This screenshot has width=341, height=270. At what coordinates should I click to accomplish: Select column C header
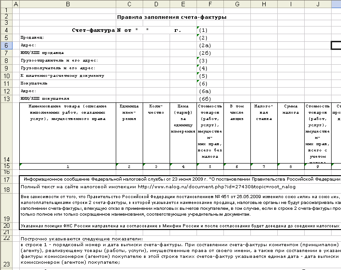coord(129,4)
